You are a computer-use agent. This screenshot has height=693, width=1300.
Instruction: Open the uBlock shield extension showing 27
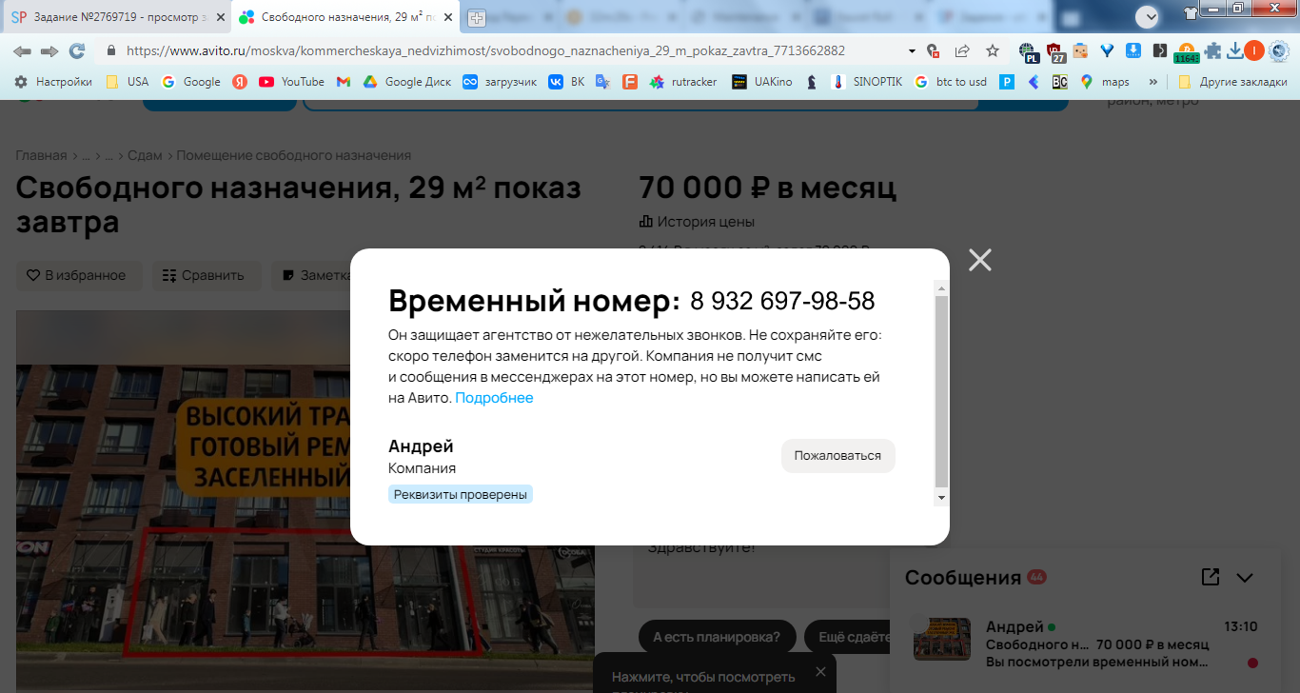click(x=1055, y=51)
